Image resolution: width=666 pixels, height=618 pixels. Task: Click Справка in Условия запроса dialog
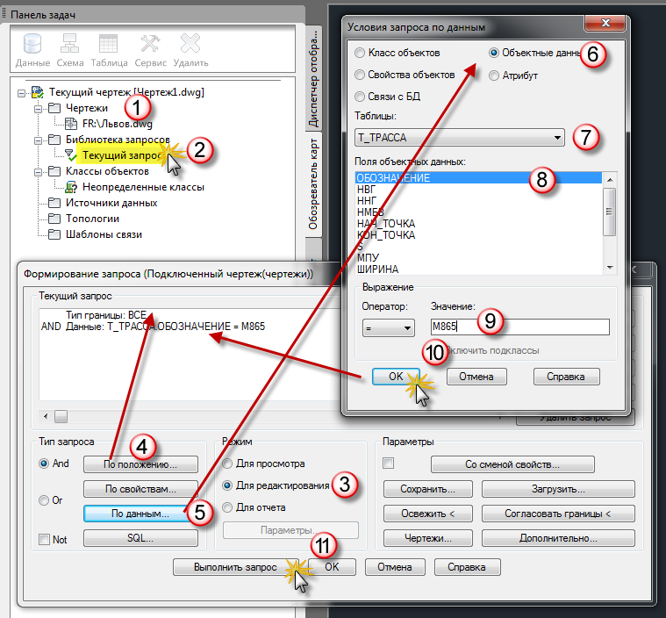(566, 377)
